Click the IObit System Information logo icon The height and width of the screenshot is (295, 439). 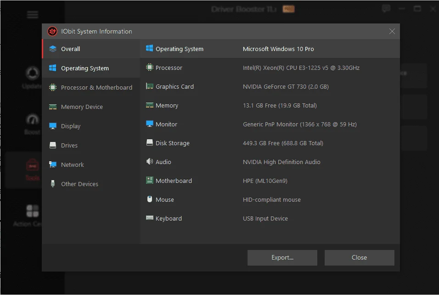52,31
